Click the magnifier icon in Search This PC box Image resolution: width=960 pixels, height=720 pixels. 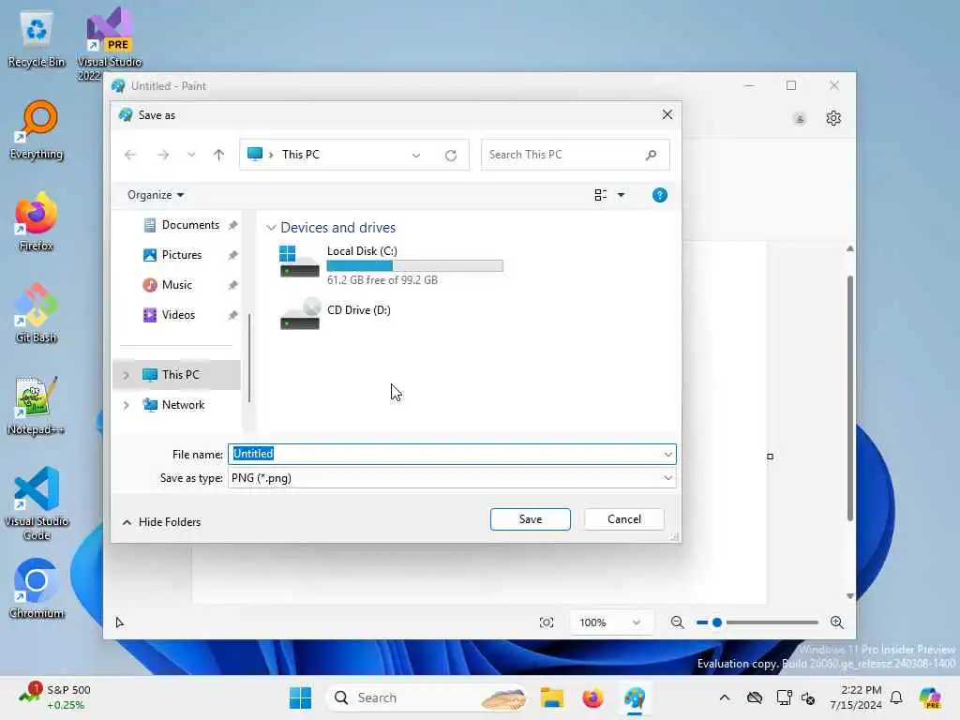pos(651,155)
